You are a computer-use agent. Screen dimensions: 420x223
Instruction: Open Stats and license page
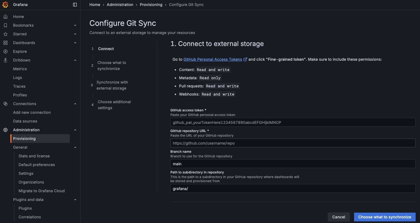pos(34,156)
